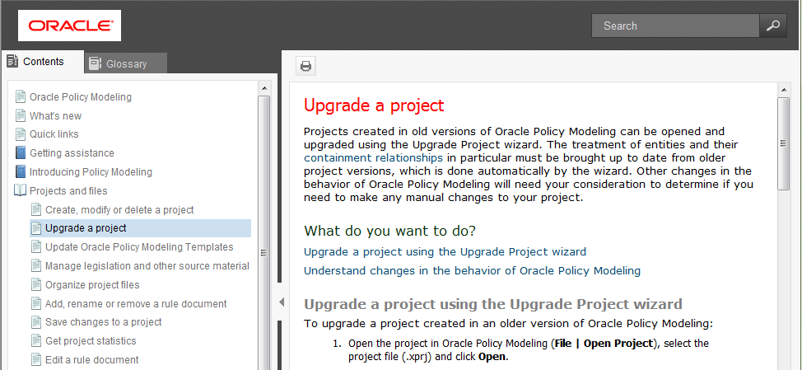Open Update Oracle Policy Modeling Templates
Screen dimensions: 802x370
coord(139,246)
